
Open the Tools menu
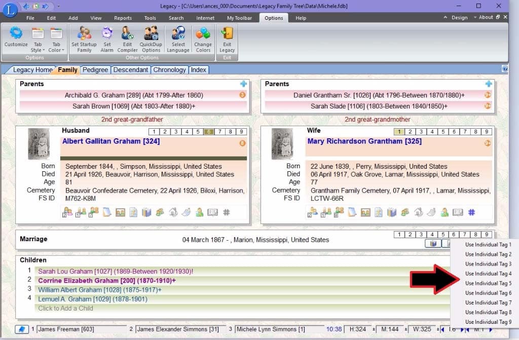click(x=150, y=18)
